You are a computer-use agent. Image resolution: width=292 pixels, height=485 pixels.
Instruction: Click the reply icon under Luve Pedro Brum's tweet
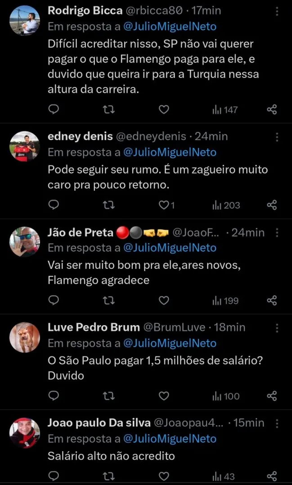[54, 396]
